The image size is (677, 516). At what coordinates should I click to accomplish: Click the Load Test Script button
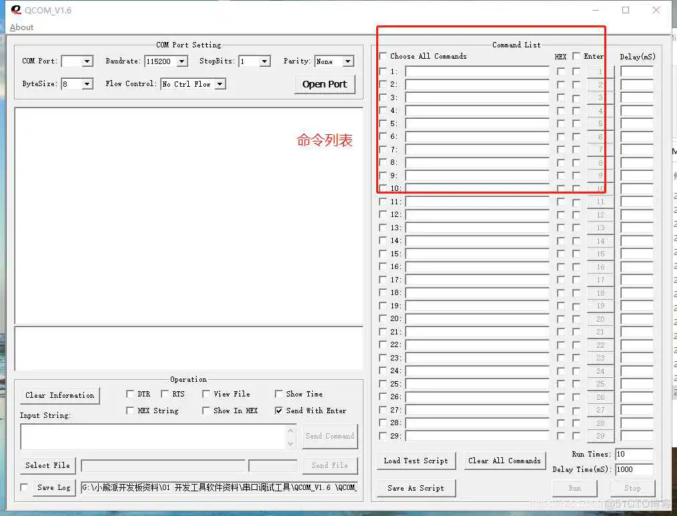pyautogui.click(x=416, y=461)
